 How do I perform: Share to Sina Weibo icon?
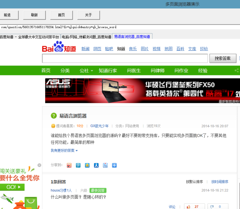pyautogui.click(x=69, y=166)
